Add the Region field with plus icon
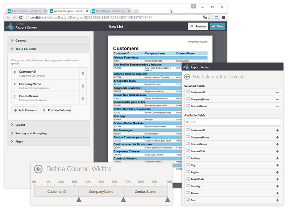This screenshot has height=217, width=290. click(x=277, y=173)
